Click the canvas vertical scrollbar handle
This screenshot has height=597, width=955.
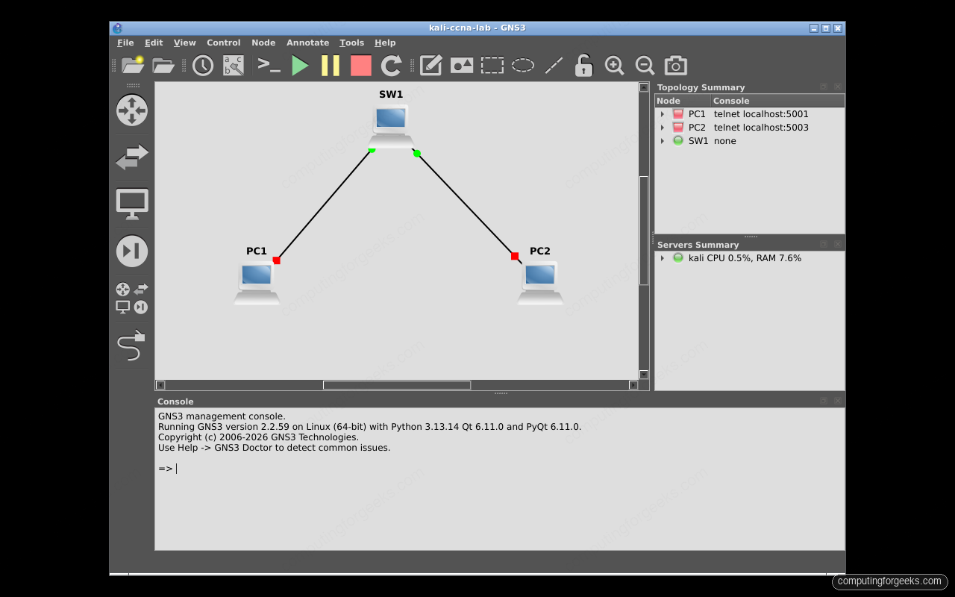[x=644, y=231]
